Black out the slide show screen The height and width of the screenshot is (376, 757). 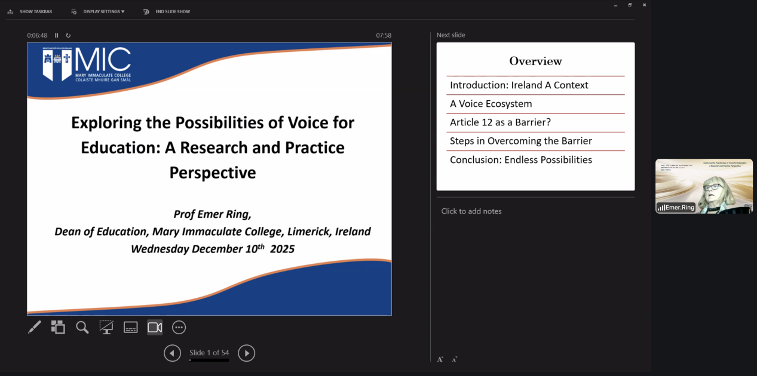[x=106, y=327]
